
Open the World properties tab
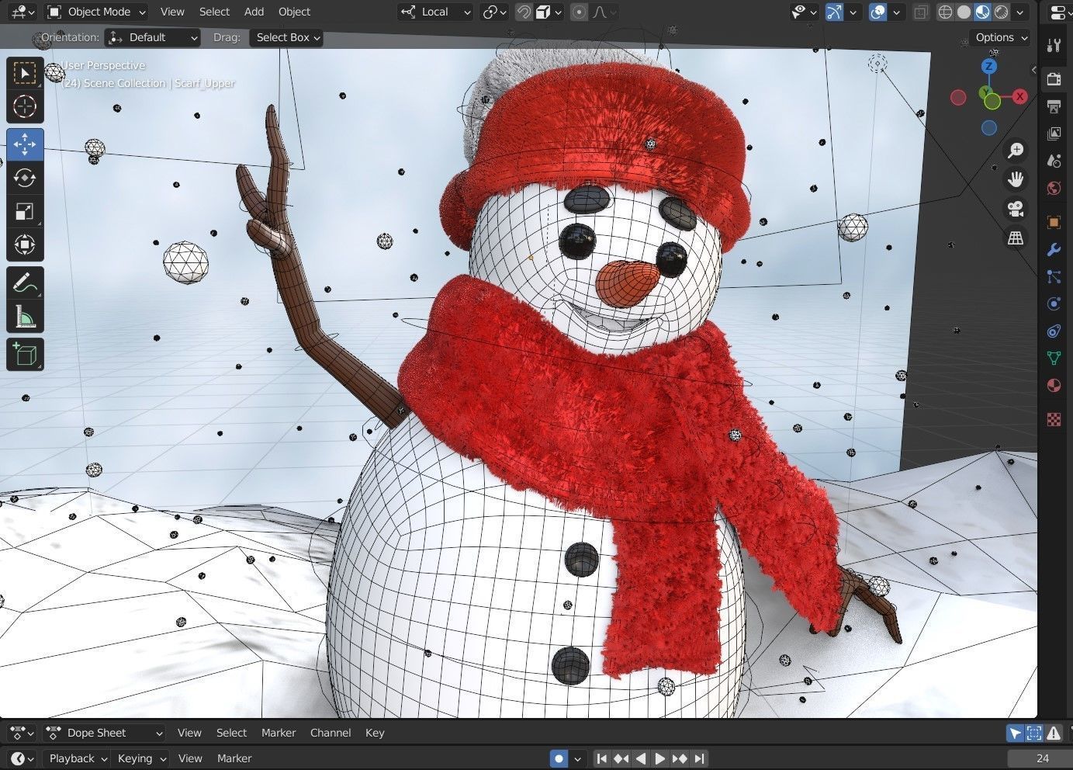point(1054,188)
